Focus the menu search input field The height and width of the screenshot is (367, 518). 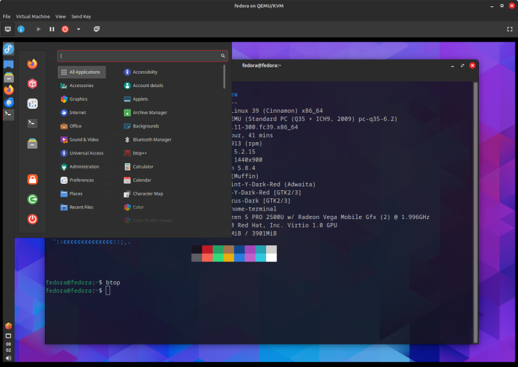pyautogui.click(x=142, y=56)
